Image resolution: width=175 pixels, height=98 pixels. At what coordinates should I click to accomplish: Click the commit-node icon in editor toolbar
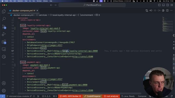click(x=155, y=11)
